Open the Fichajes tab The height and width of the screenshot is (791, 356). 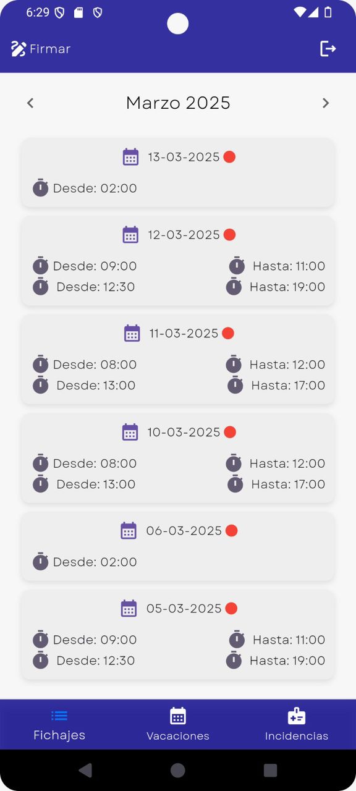[x=59, y=724]
